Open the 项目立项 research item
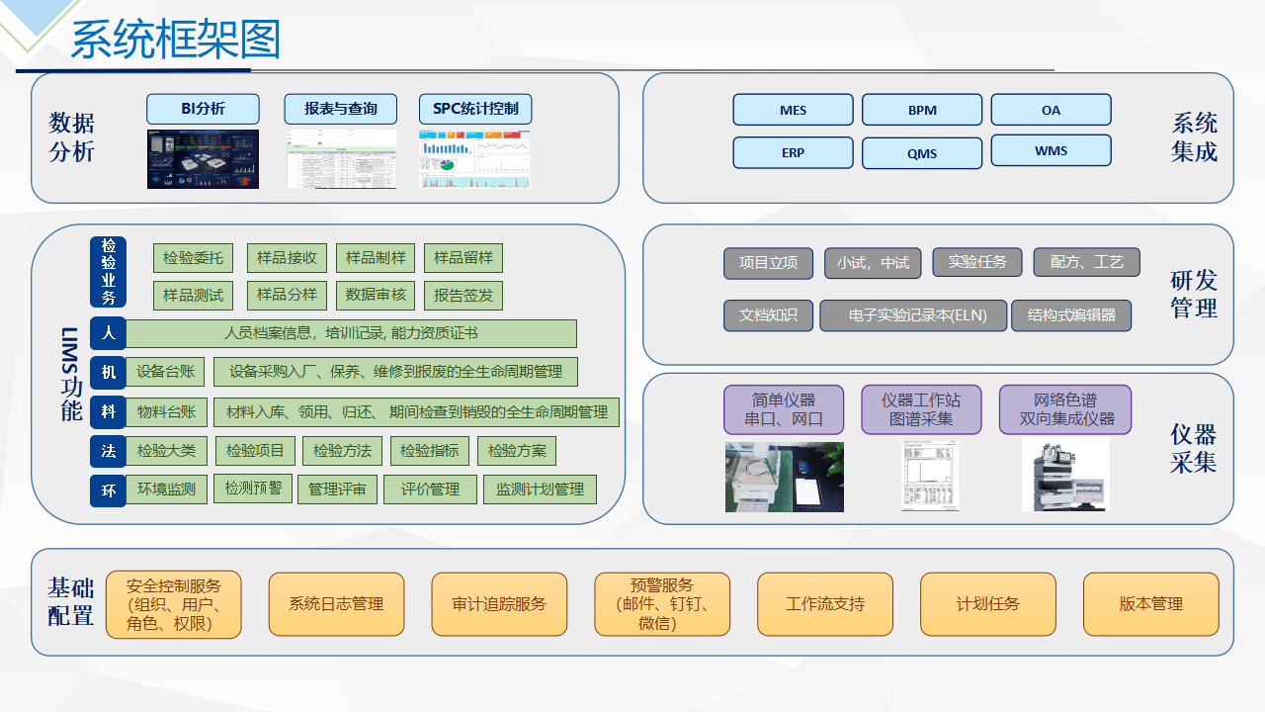 tap(768, 263)
